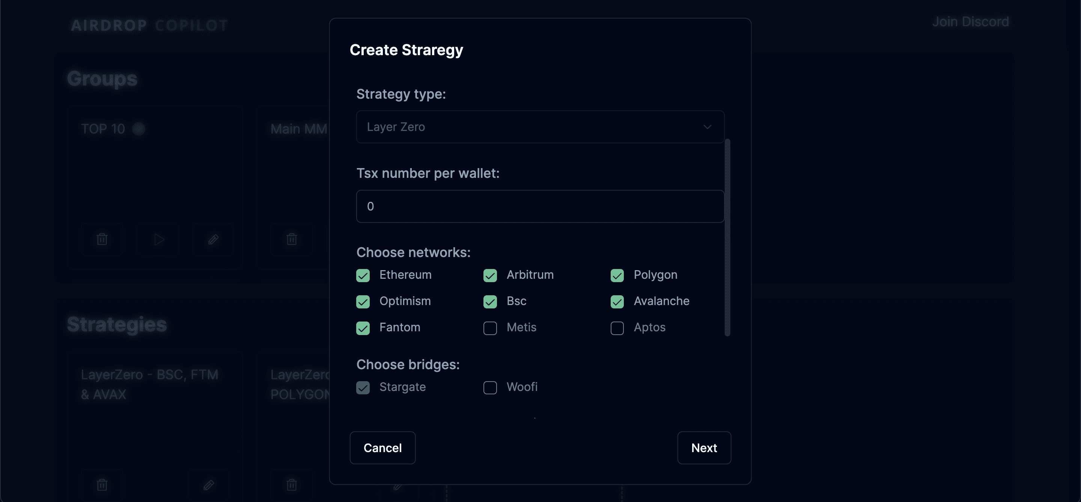Click the Tsx number per wallet input field
This screenshot has width=1081, height=502.
pos(540,206)
